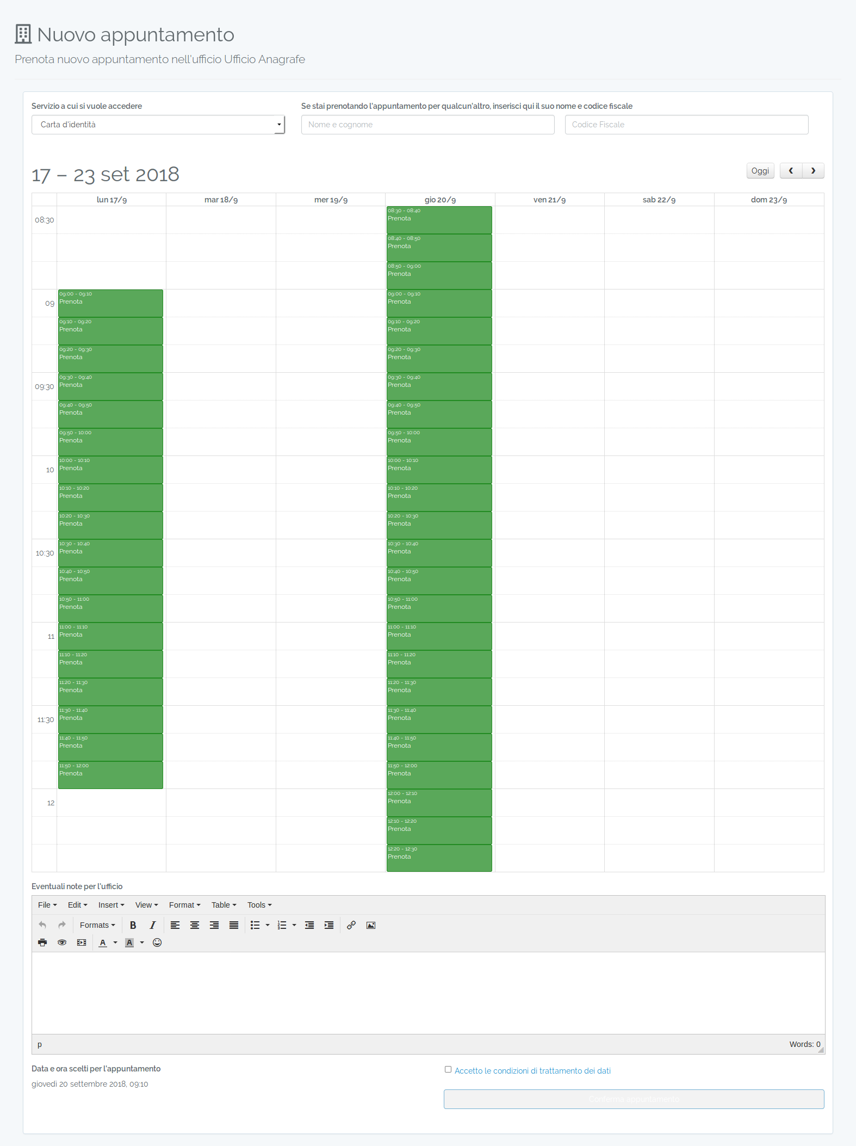Open background color palette dropdown arrow
Image resolution: width=856 pixels, height=1146 pixels.
pos(142,942)
